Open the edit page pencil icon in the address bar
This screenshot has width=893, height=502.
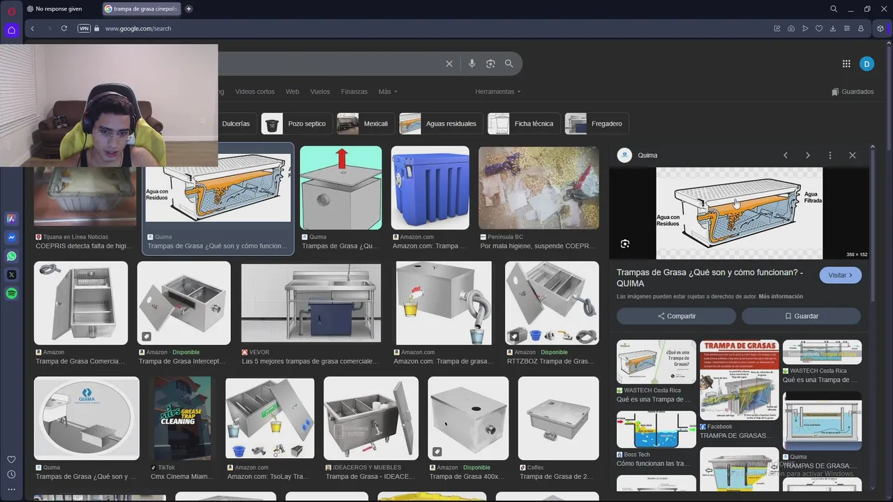(777, 29)
